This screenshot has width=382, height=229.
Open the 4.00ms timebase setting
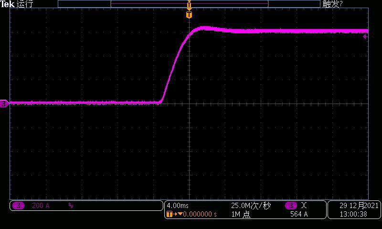[x=177, y=206]
